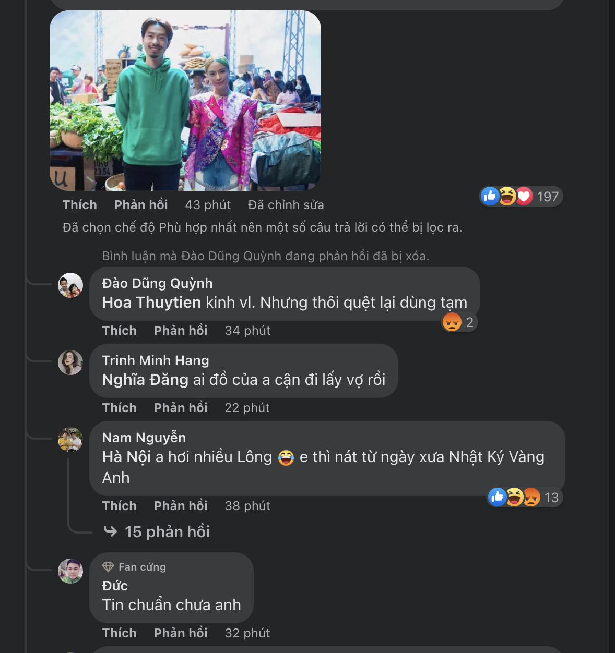Reply to Đức's comment via Phản hồi
Viewport: 615px width, 653px height.
pos(181,633)
